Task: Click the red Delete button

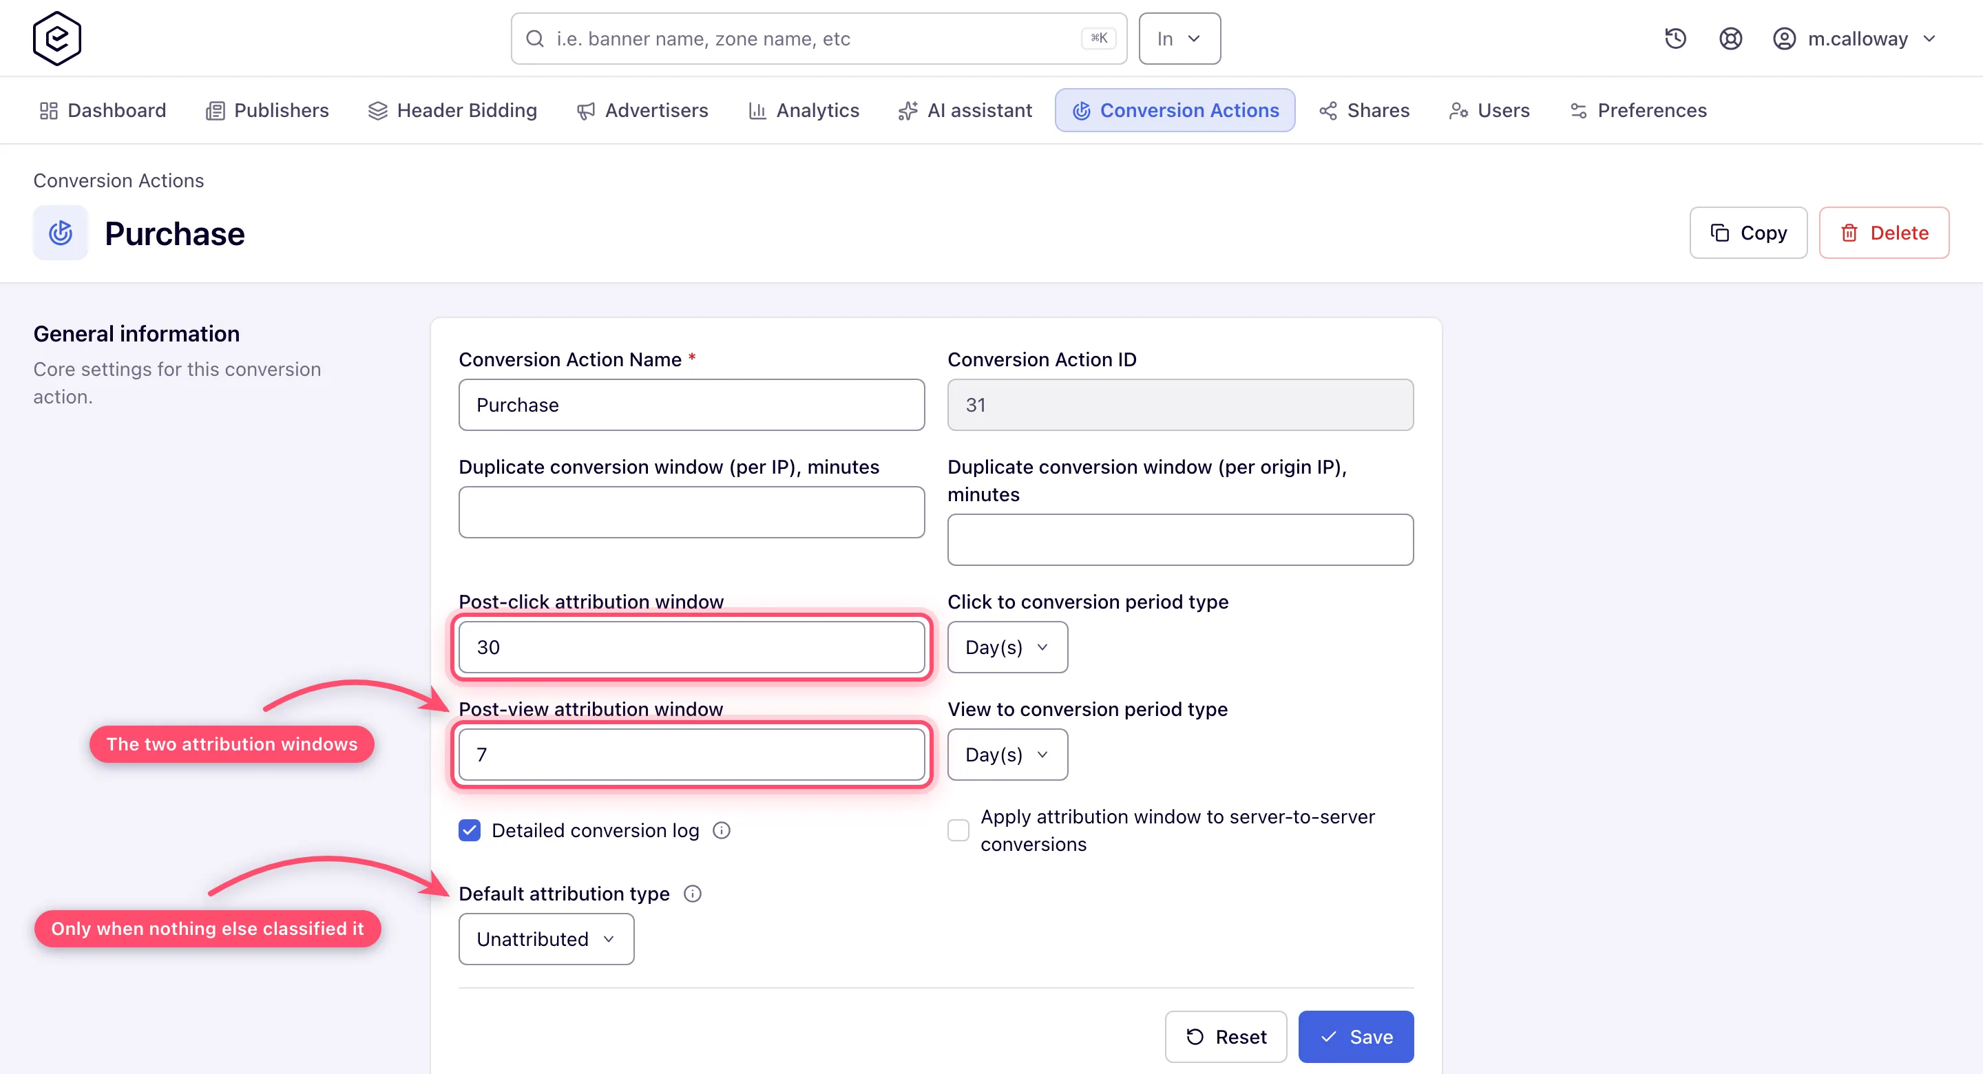Action: click(1884, 233)
